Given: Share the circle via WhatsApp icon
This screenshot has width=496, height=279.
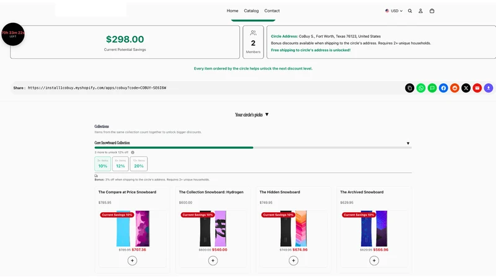Looking at the screenshot, I should [421, 88].
